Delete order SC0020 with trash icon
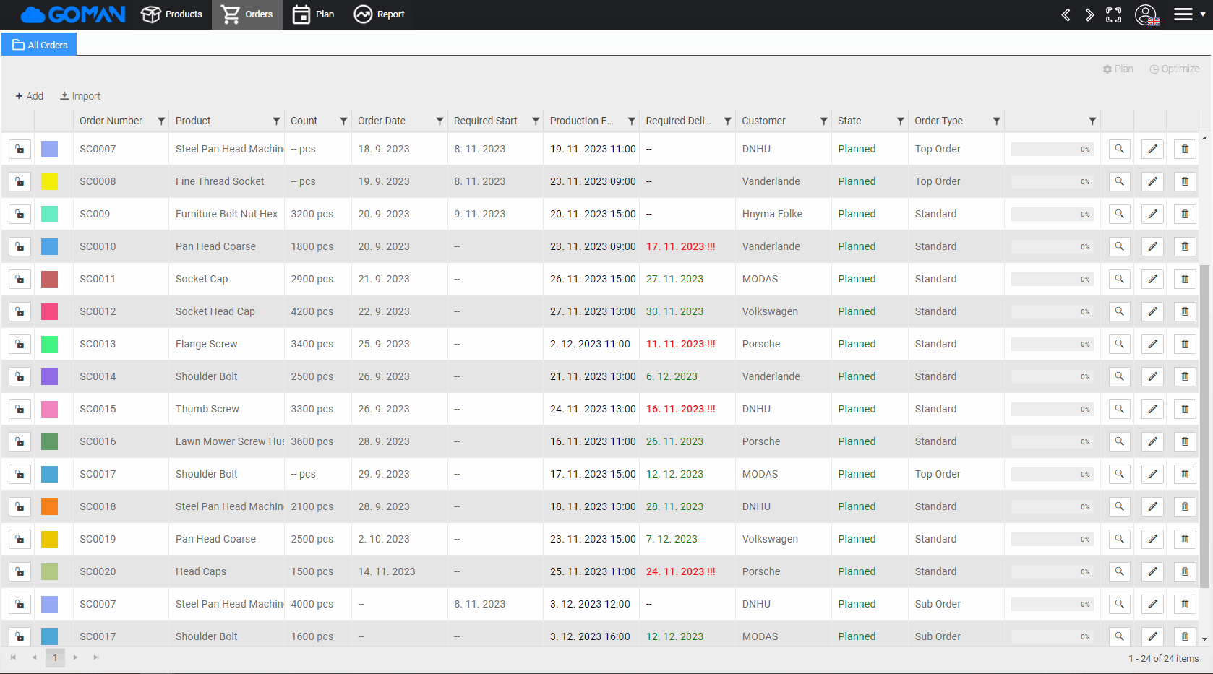This screenshot has width=1213, height=674. 1185,571
